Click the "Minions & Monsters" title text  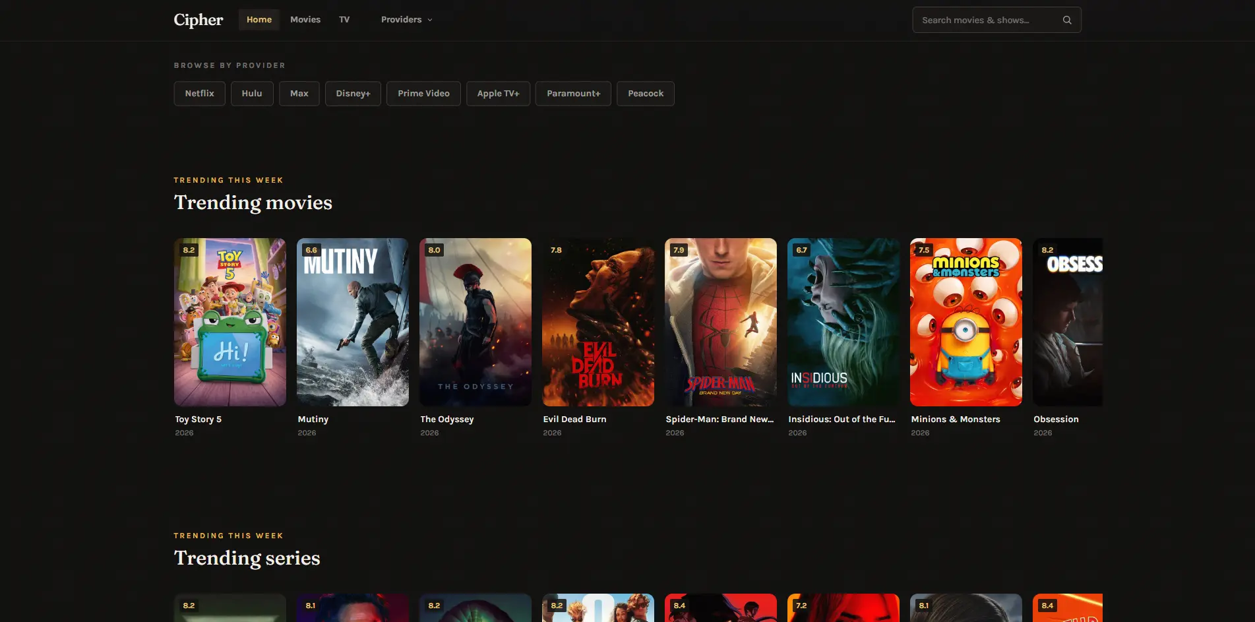956,420
